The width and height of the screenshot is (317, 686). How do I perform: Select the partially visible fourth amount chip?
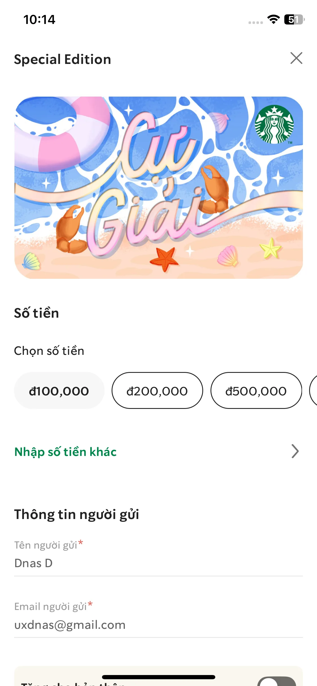[313, 391]
